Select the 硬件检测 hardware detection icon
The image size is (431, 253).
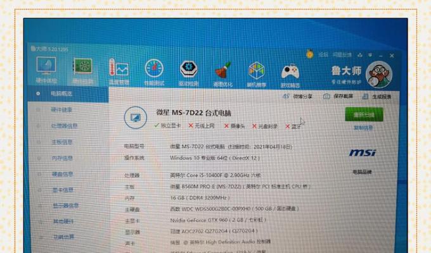pyautogui.click(x=82, y=71)
